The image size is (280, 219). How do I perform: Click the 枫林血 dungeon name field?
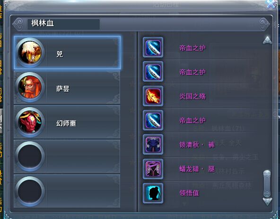63,24
